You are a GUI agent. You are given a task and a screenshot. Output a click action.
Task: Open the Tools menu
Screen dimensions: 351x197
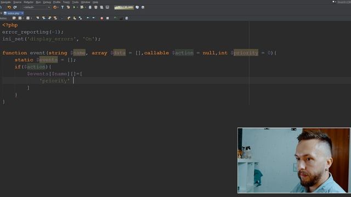click(x=75, y=2)
